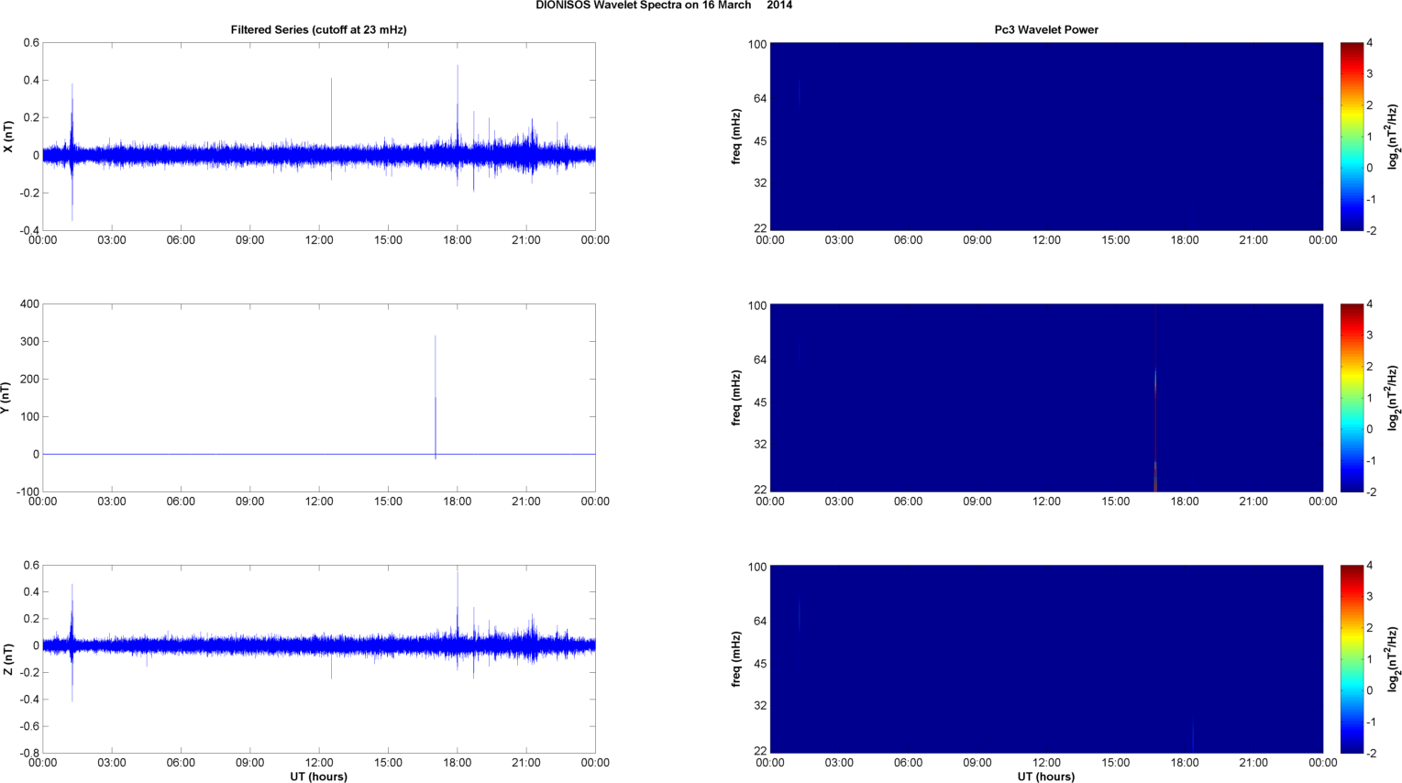1402x783 pixels.
Task: Click the Z component wavelet power spectrogram
Action: (x=1046, y=659)
